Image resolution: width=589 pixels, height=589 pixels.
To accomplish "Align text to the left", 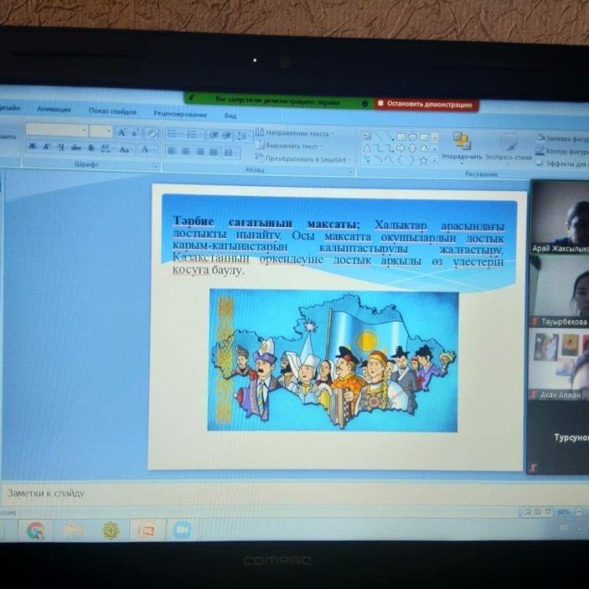I will point(172,151).
